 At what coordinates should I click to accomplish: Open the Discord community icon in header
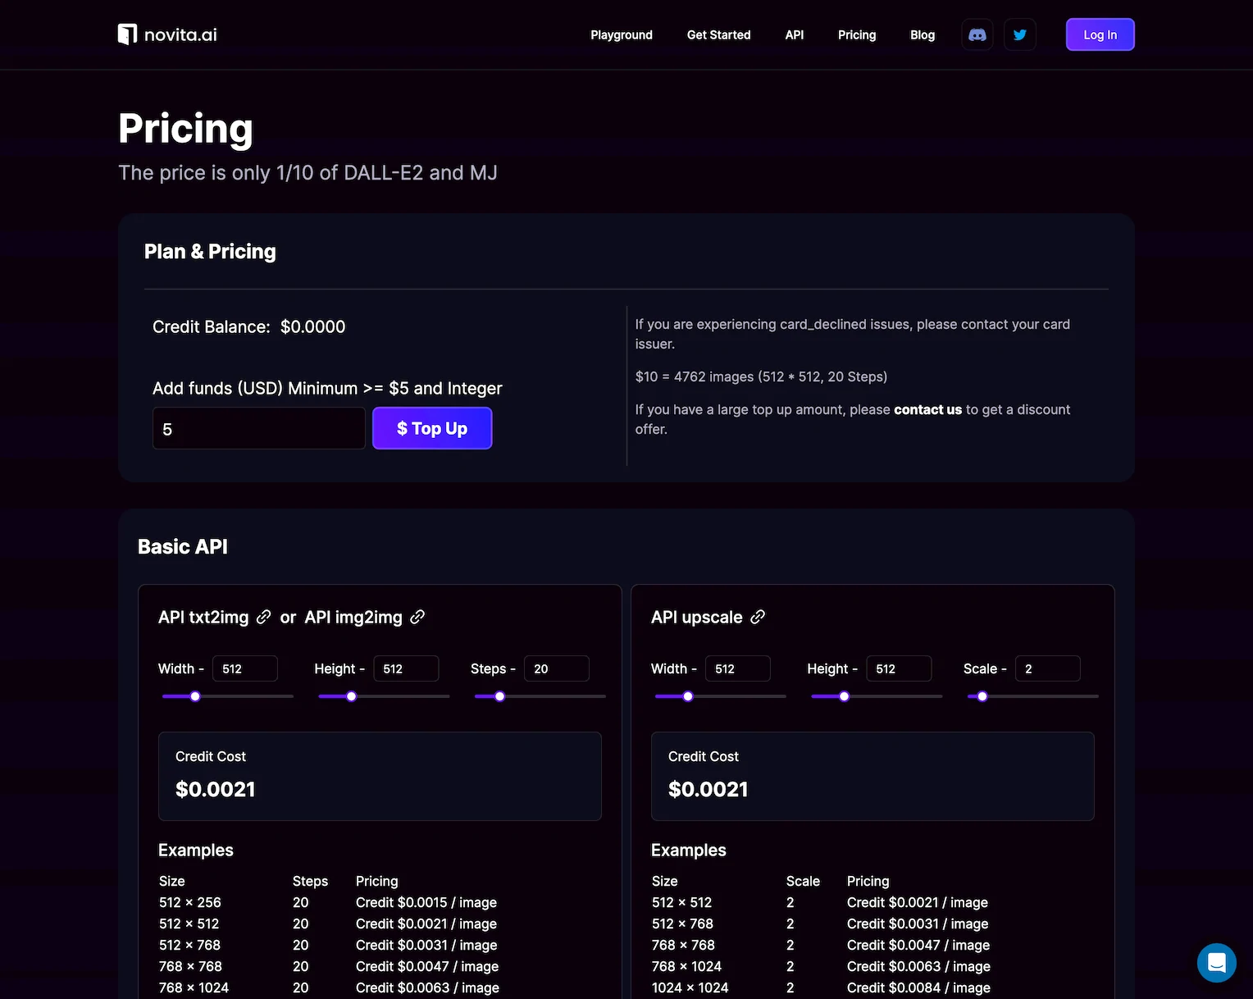[x=977, y=34]
